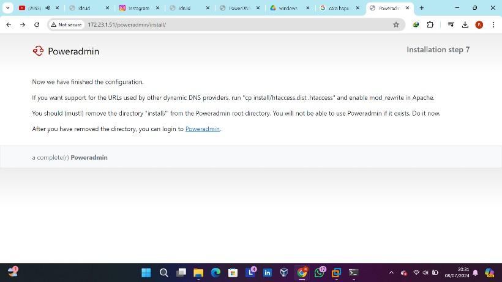The height and width of the screenshot is (282, 502).
Task: Click the 'Installation step 7' heading
Action: click(x=438, y=50)
